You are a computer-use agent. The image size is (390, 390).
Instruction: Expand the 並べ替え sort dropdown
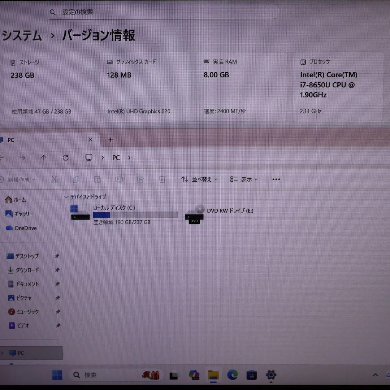[x=199, y=179]
